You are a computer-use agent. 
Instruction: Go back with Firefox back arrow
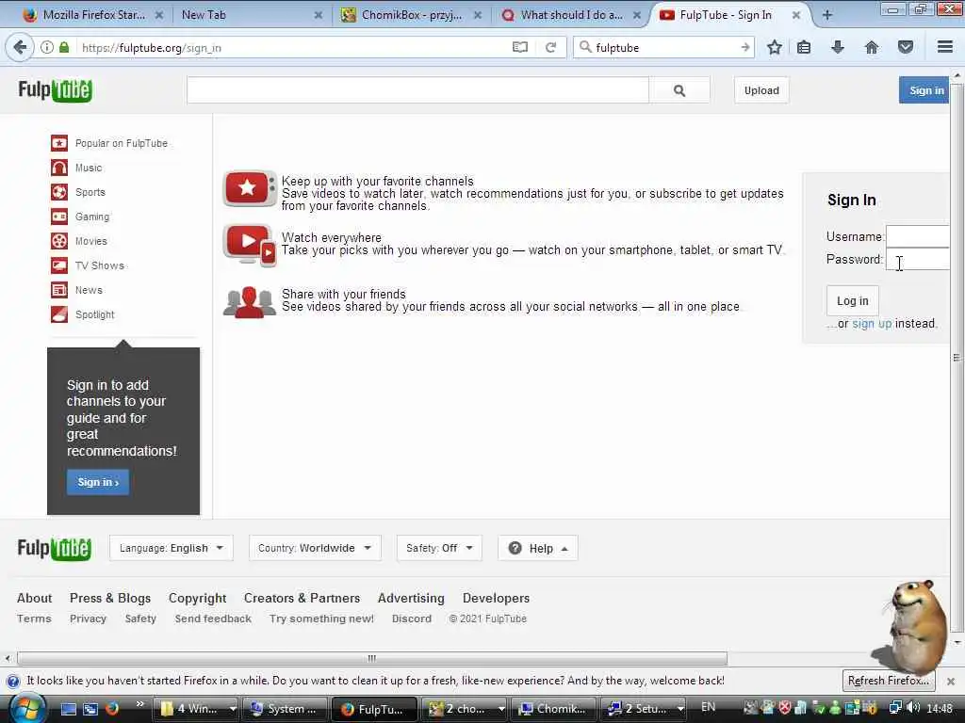tap(20, 47)
